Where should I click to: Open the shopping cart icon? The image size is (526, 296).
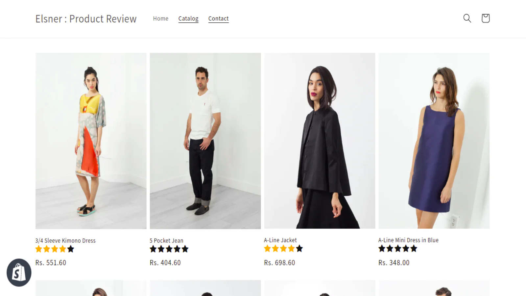coord(486,18)
